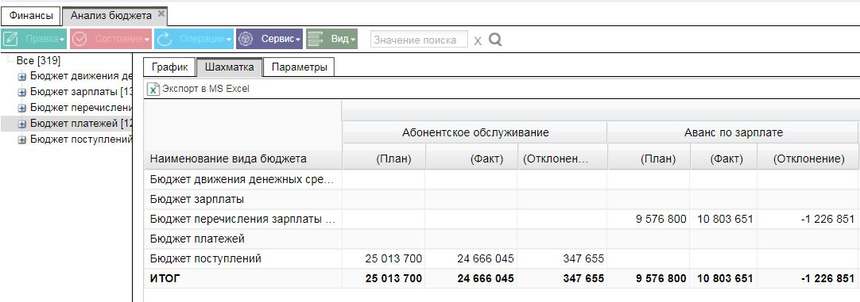This screenshot has height=302, width=860.
Task: Click 10 803 651 in Бюджет перечисления row
Action: [725, 220]
